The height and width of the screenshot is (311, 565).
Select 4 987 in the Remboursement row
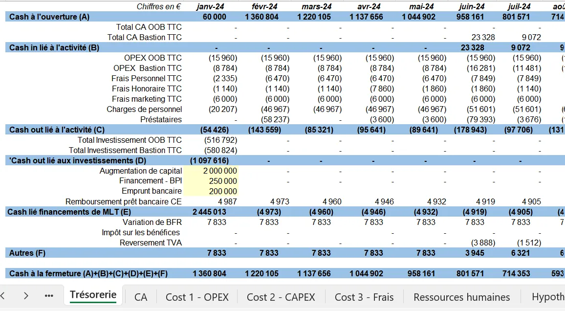tap(228, 202)
